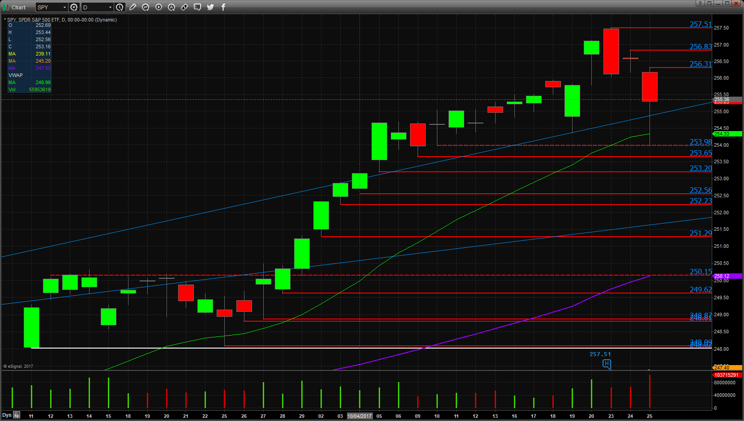Maximize the chart window
744x421 pixels.
point(727,3)
